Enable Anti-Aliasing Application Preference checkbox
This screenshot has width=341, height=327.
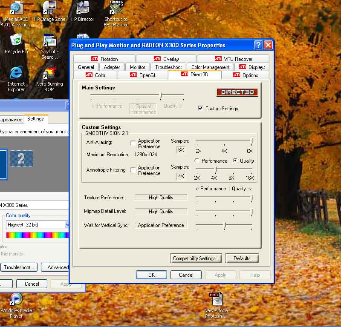click(x=133, y=143)
